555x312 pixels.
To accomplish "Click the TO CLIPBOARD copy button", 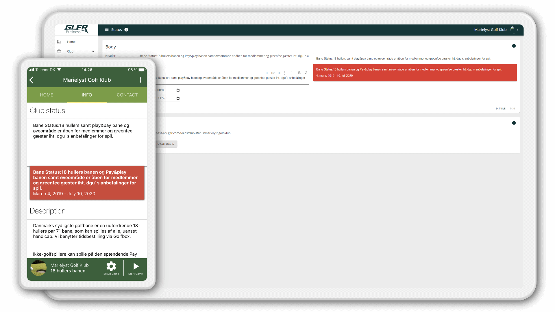I will click(x=166, y=144).
